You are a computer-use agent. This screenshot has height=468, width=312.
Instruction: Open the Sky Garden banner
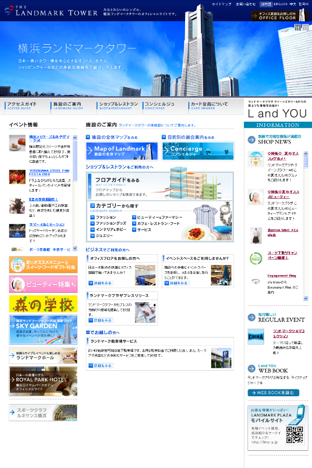coord(43,329)
